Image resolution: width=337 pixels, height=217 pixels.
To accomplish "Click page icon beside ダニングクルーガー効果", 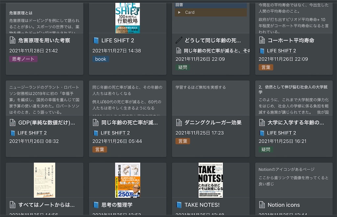I will click(x=179, y=122).
